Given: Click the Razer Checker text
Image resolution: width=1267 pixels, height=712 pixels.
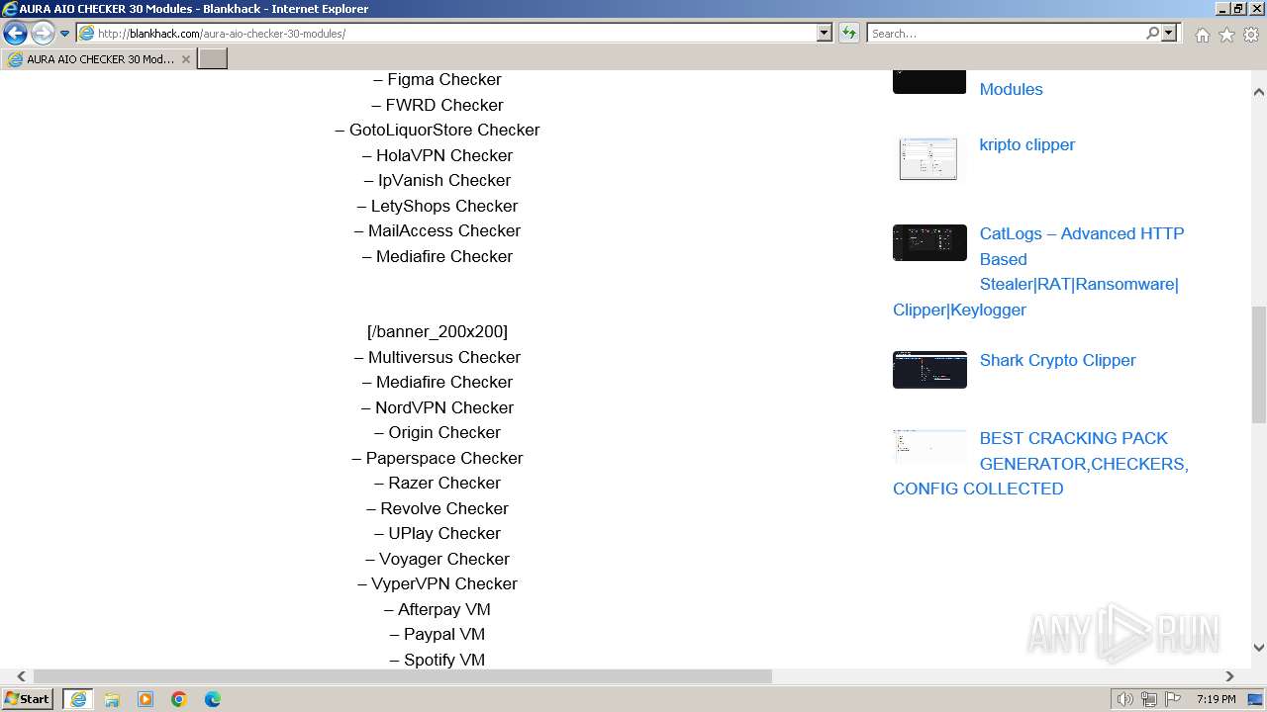Looking at the screenshot, I should pos(438,483).
